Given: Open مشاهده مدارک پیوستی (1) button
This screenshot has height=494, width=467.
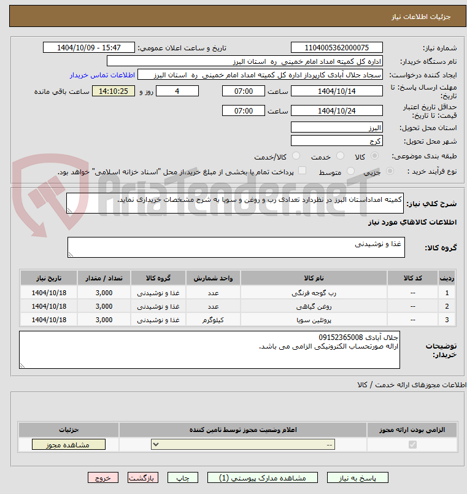Looking at the screenshot, I should [262, 477].
